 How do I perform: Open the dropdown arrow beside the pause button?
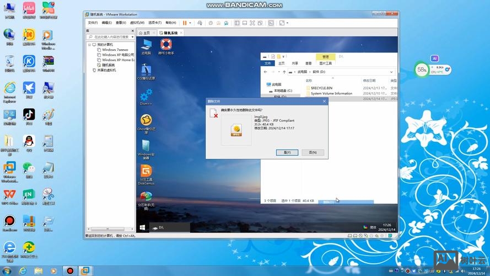tap(190, 23)
